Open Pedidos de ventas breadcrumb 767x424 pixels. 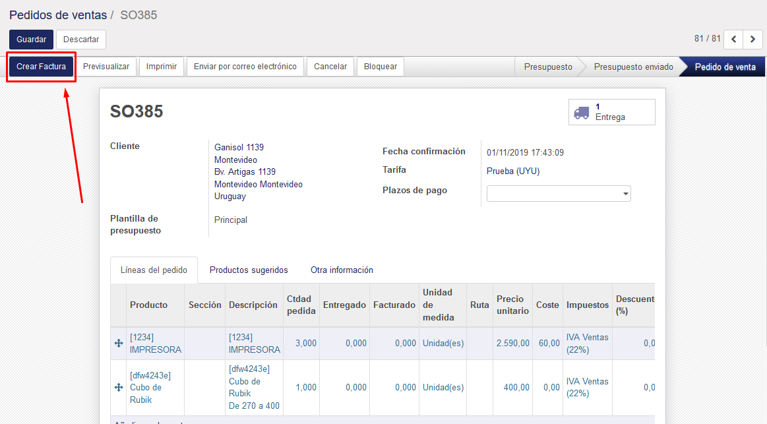[58, 15]
